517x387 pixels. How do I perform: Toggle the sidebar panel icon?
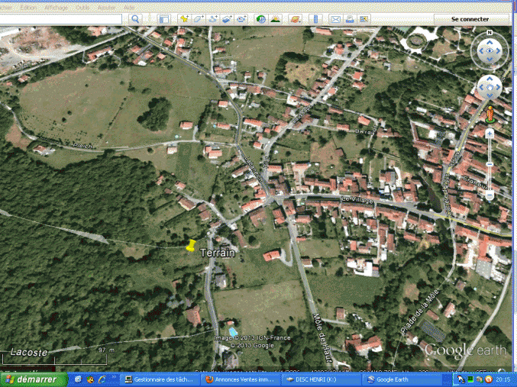click(163, 18)
